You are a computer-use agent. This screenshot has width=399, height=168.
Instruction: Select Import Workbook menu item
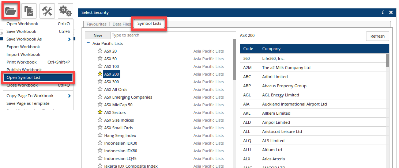click(38, 54)
